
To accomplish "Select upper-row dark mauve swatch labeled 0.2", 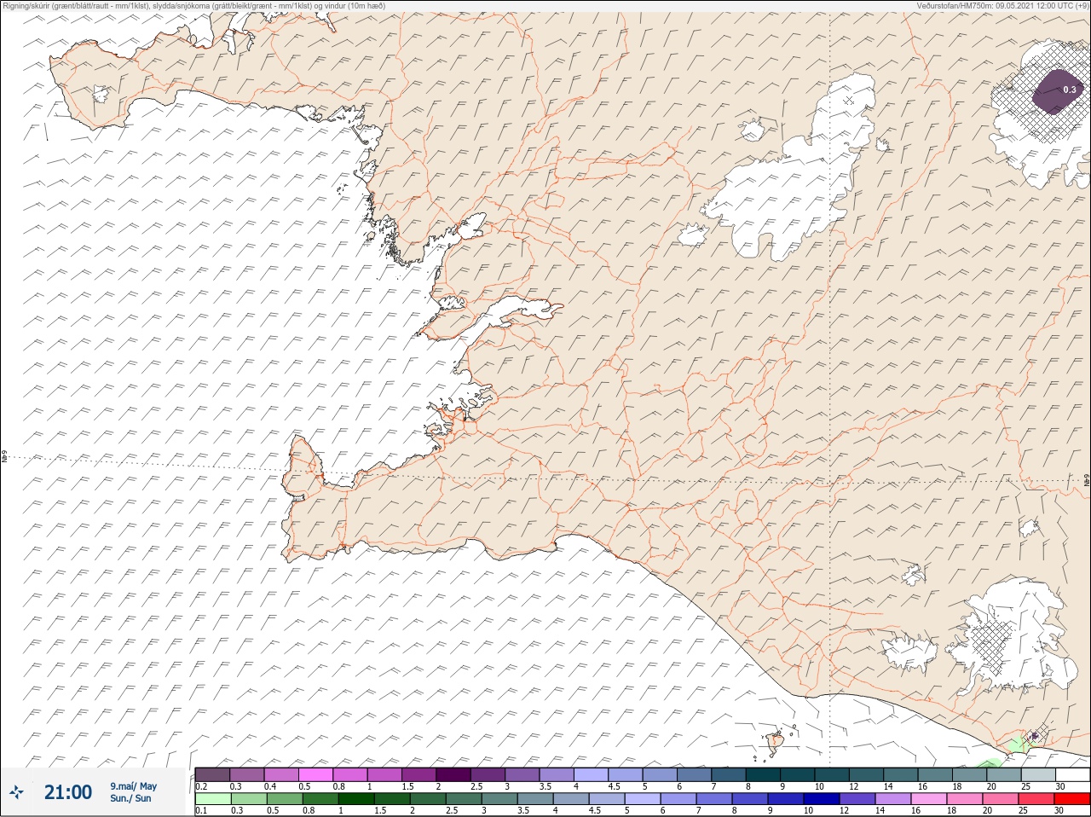I will coord(212,774).
